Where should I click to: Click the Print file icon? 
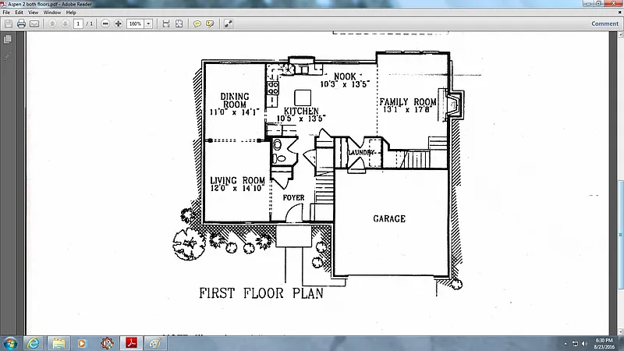(x=21, y=24)
